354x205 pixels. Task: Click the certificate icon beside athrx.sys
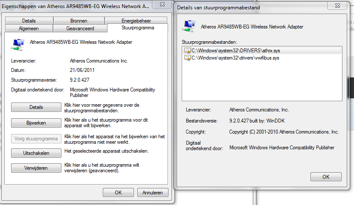(188, 51)
